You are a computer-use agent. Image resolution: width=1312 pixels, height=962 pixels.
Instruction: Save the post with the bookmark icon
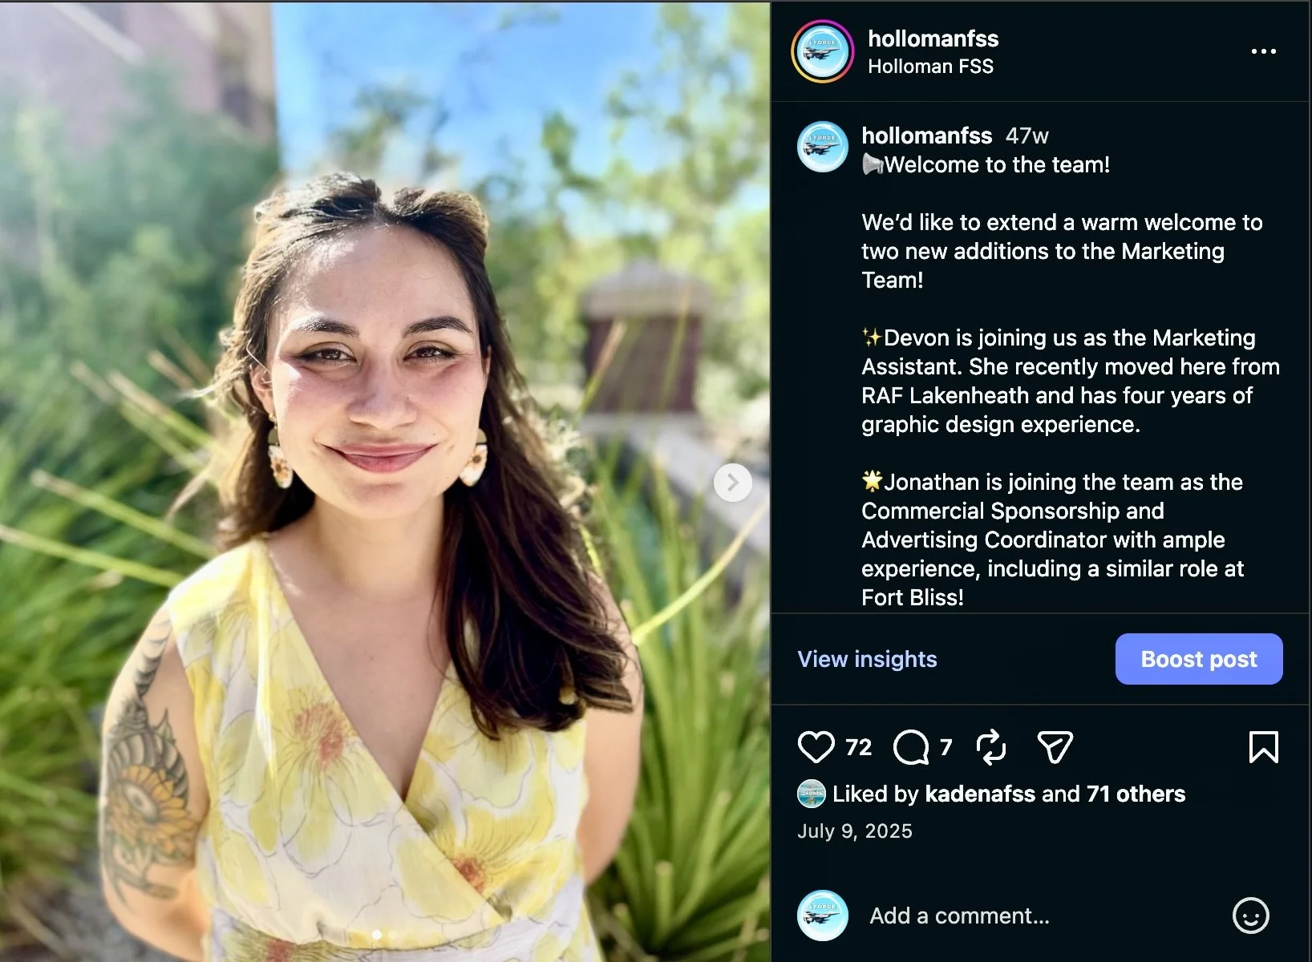coord(1263,747)
